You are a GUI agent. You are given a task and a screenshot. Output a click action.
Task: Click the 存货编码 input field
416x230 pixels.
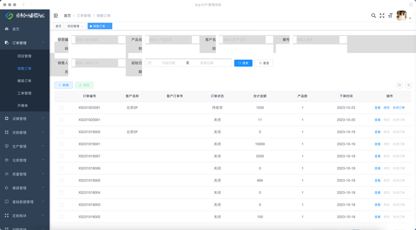(98, 40)
